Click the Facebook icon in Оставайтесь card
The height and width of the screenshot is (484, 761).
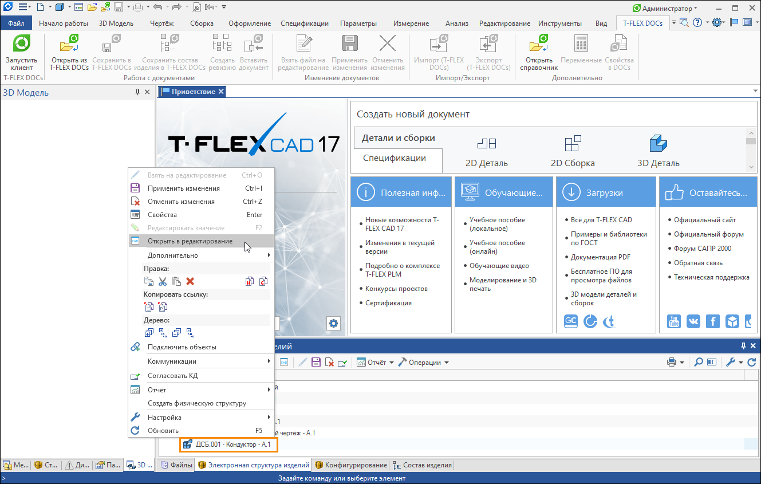click(712, 321)
